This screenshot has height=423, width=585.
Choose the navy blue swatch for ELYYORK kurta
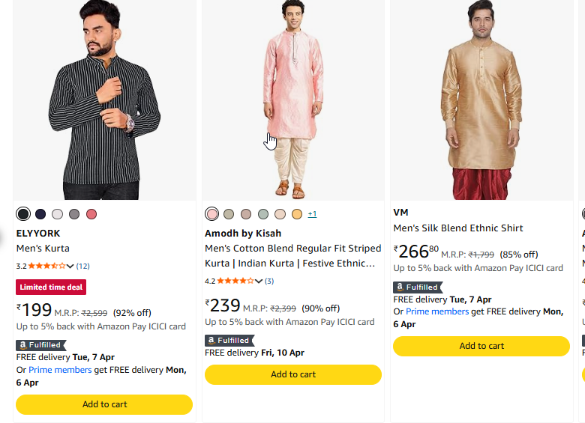40,214
